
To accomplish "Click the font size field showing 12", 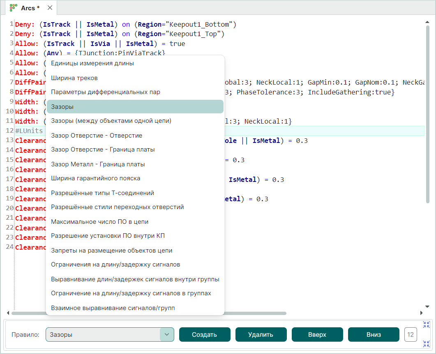I will coord(411,334).
